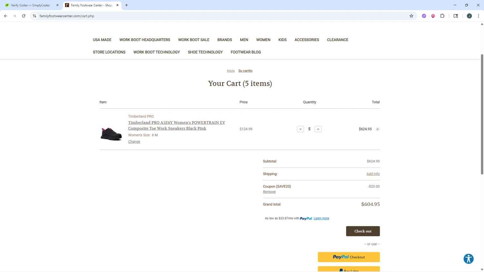
Task: Open the uBlock shield extension icon
Action: 433,16
